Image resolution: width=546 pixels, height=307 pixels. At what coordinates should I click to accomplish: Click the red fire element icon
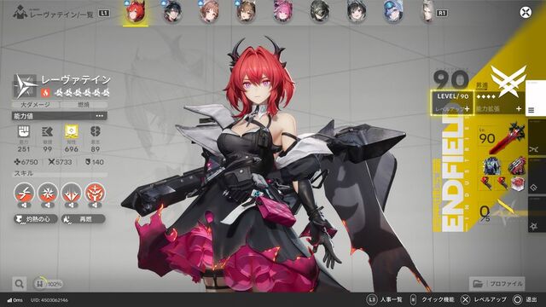tap(45, 92)
